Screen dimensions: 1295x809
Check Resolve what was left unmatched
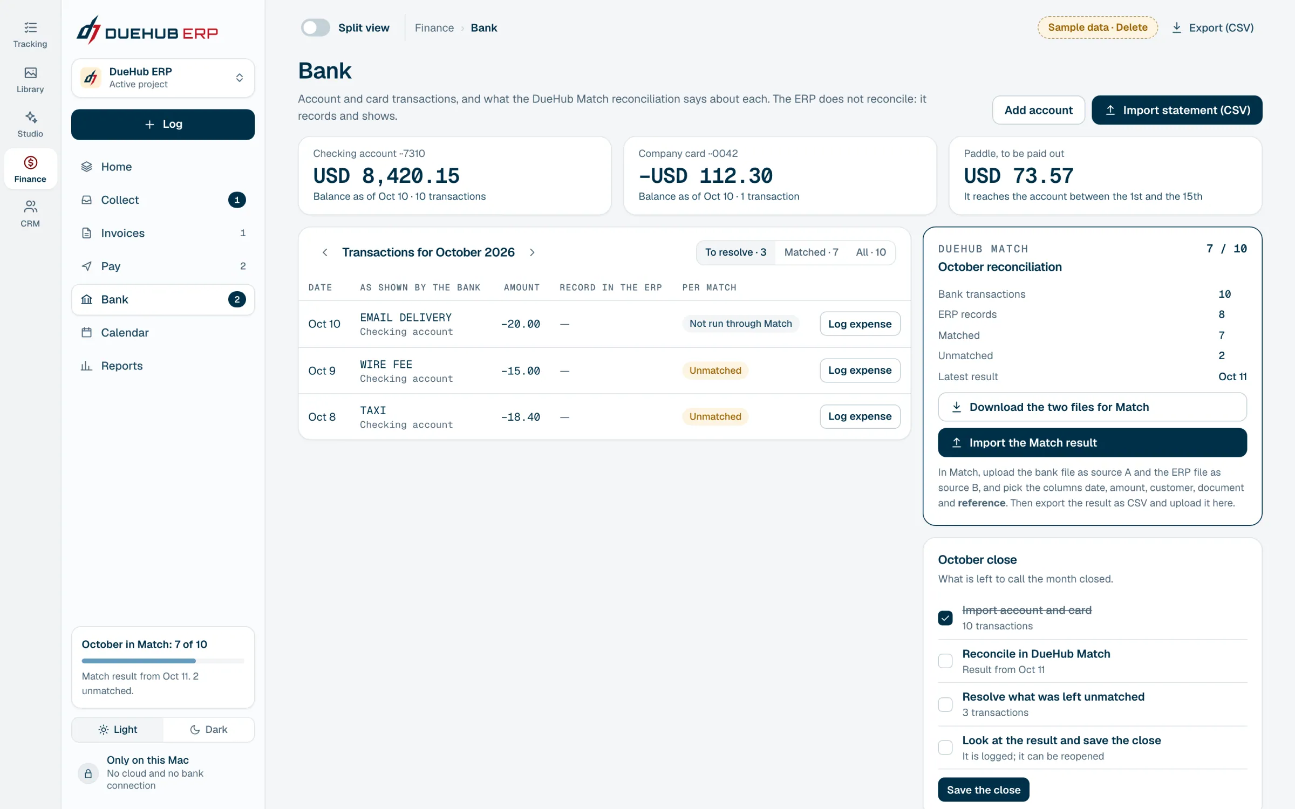(945, 704)
